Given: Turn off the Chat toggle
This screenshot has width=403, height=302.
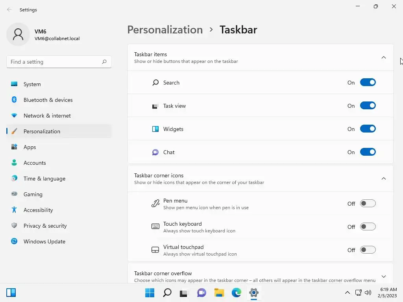Looking at the screenshot, I should click(368, 152).
